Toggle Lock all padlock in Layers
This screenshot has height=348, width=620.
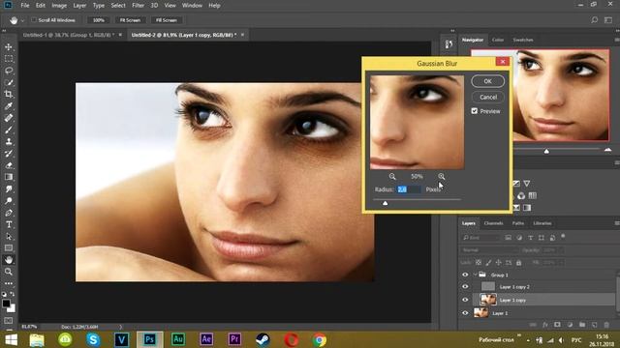click(x=519, y=262)
